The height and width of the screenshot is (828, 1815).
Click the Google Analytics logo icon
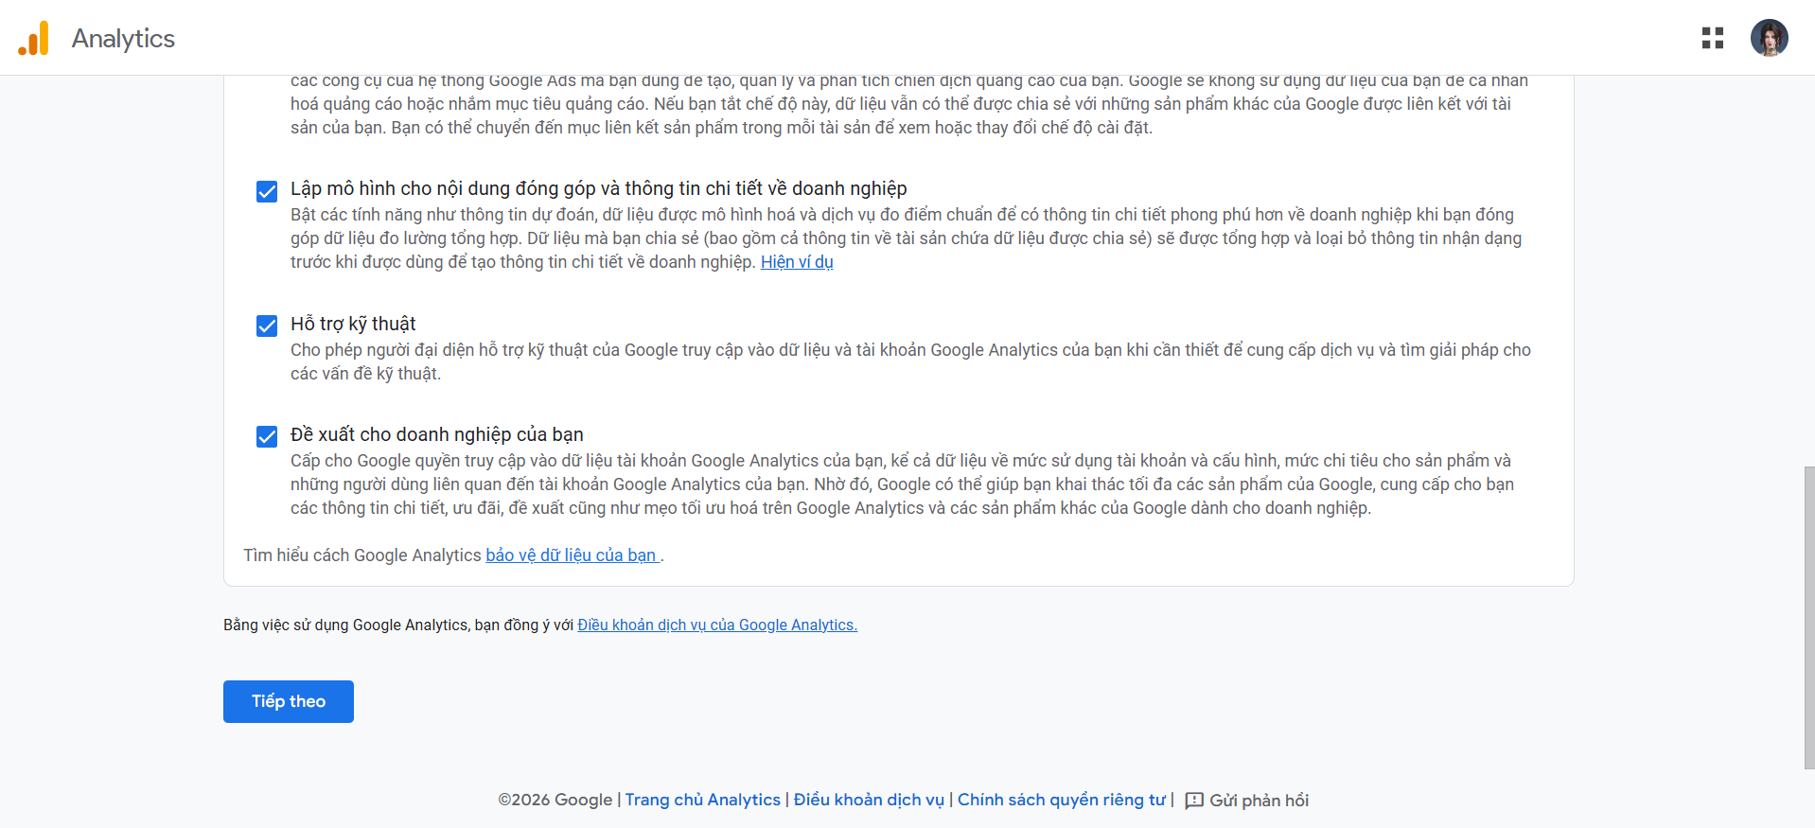click(34, 39)
